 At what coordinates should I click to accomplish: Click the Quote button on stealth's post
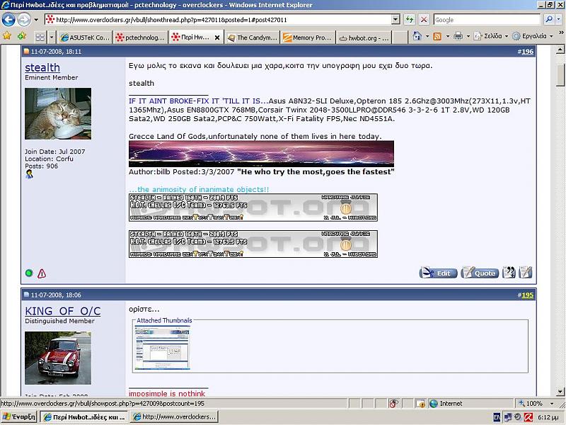[x=480, y=273]
